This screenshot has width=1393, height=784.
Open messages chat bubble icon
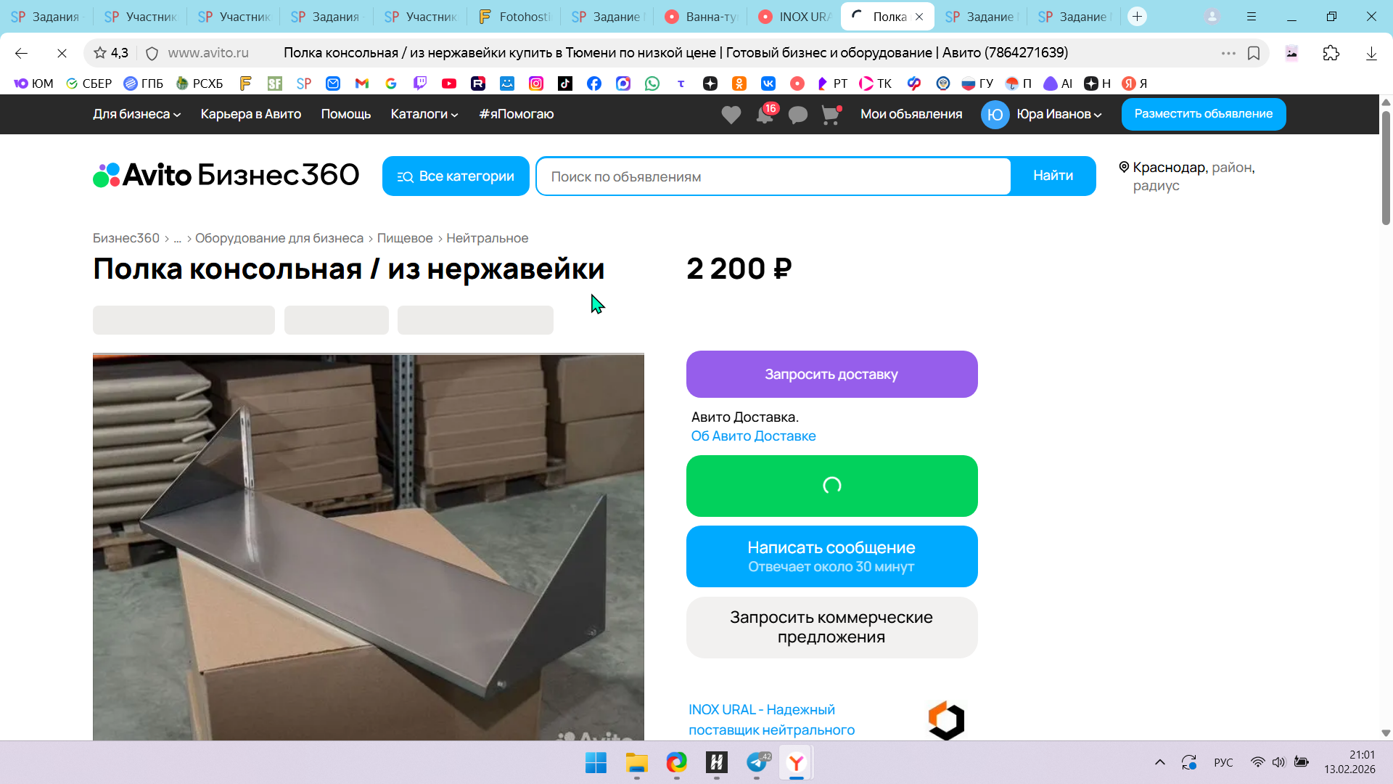tap(797, 115)
